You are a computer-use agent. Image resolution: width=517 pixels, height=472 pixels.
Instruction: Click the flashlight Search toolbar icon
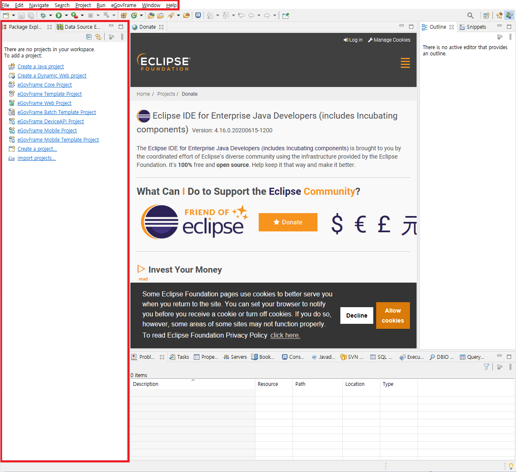170,15
